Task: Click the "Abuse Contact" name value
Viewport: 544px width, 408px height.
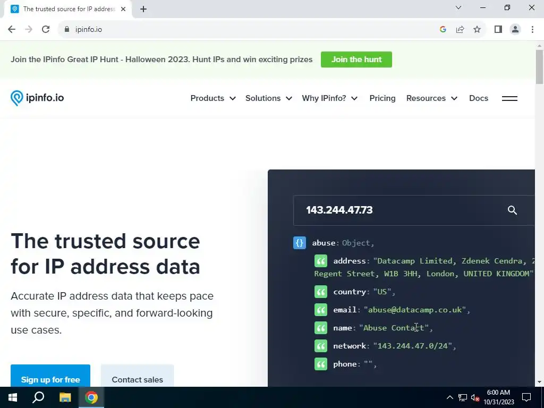Action: [x=394, y=328]
